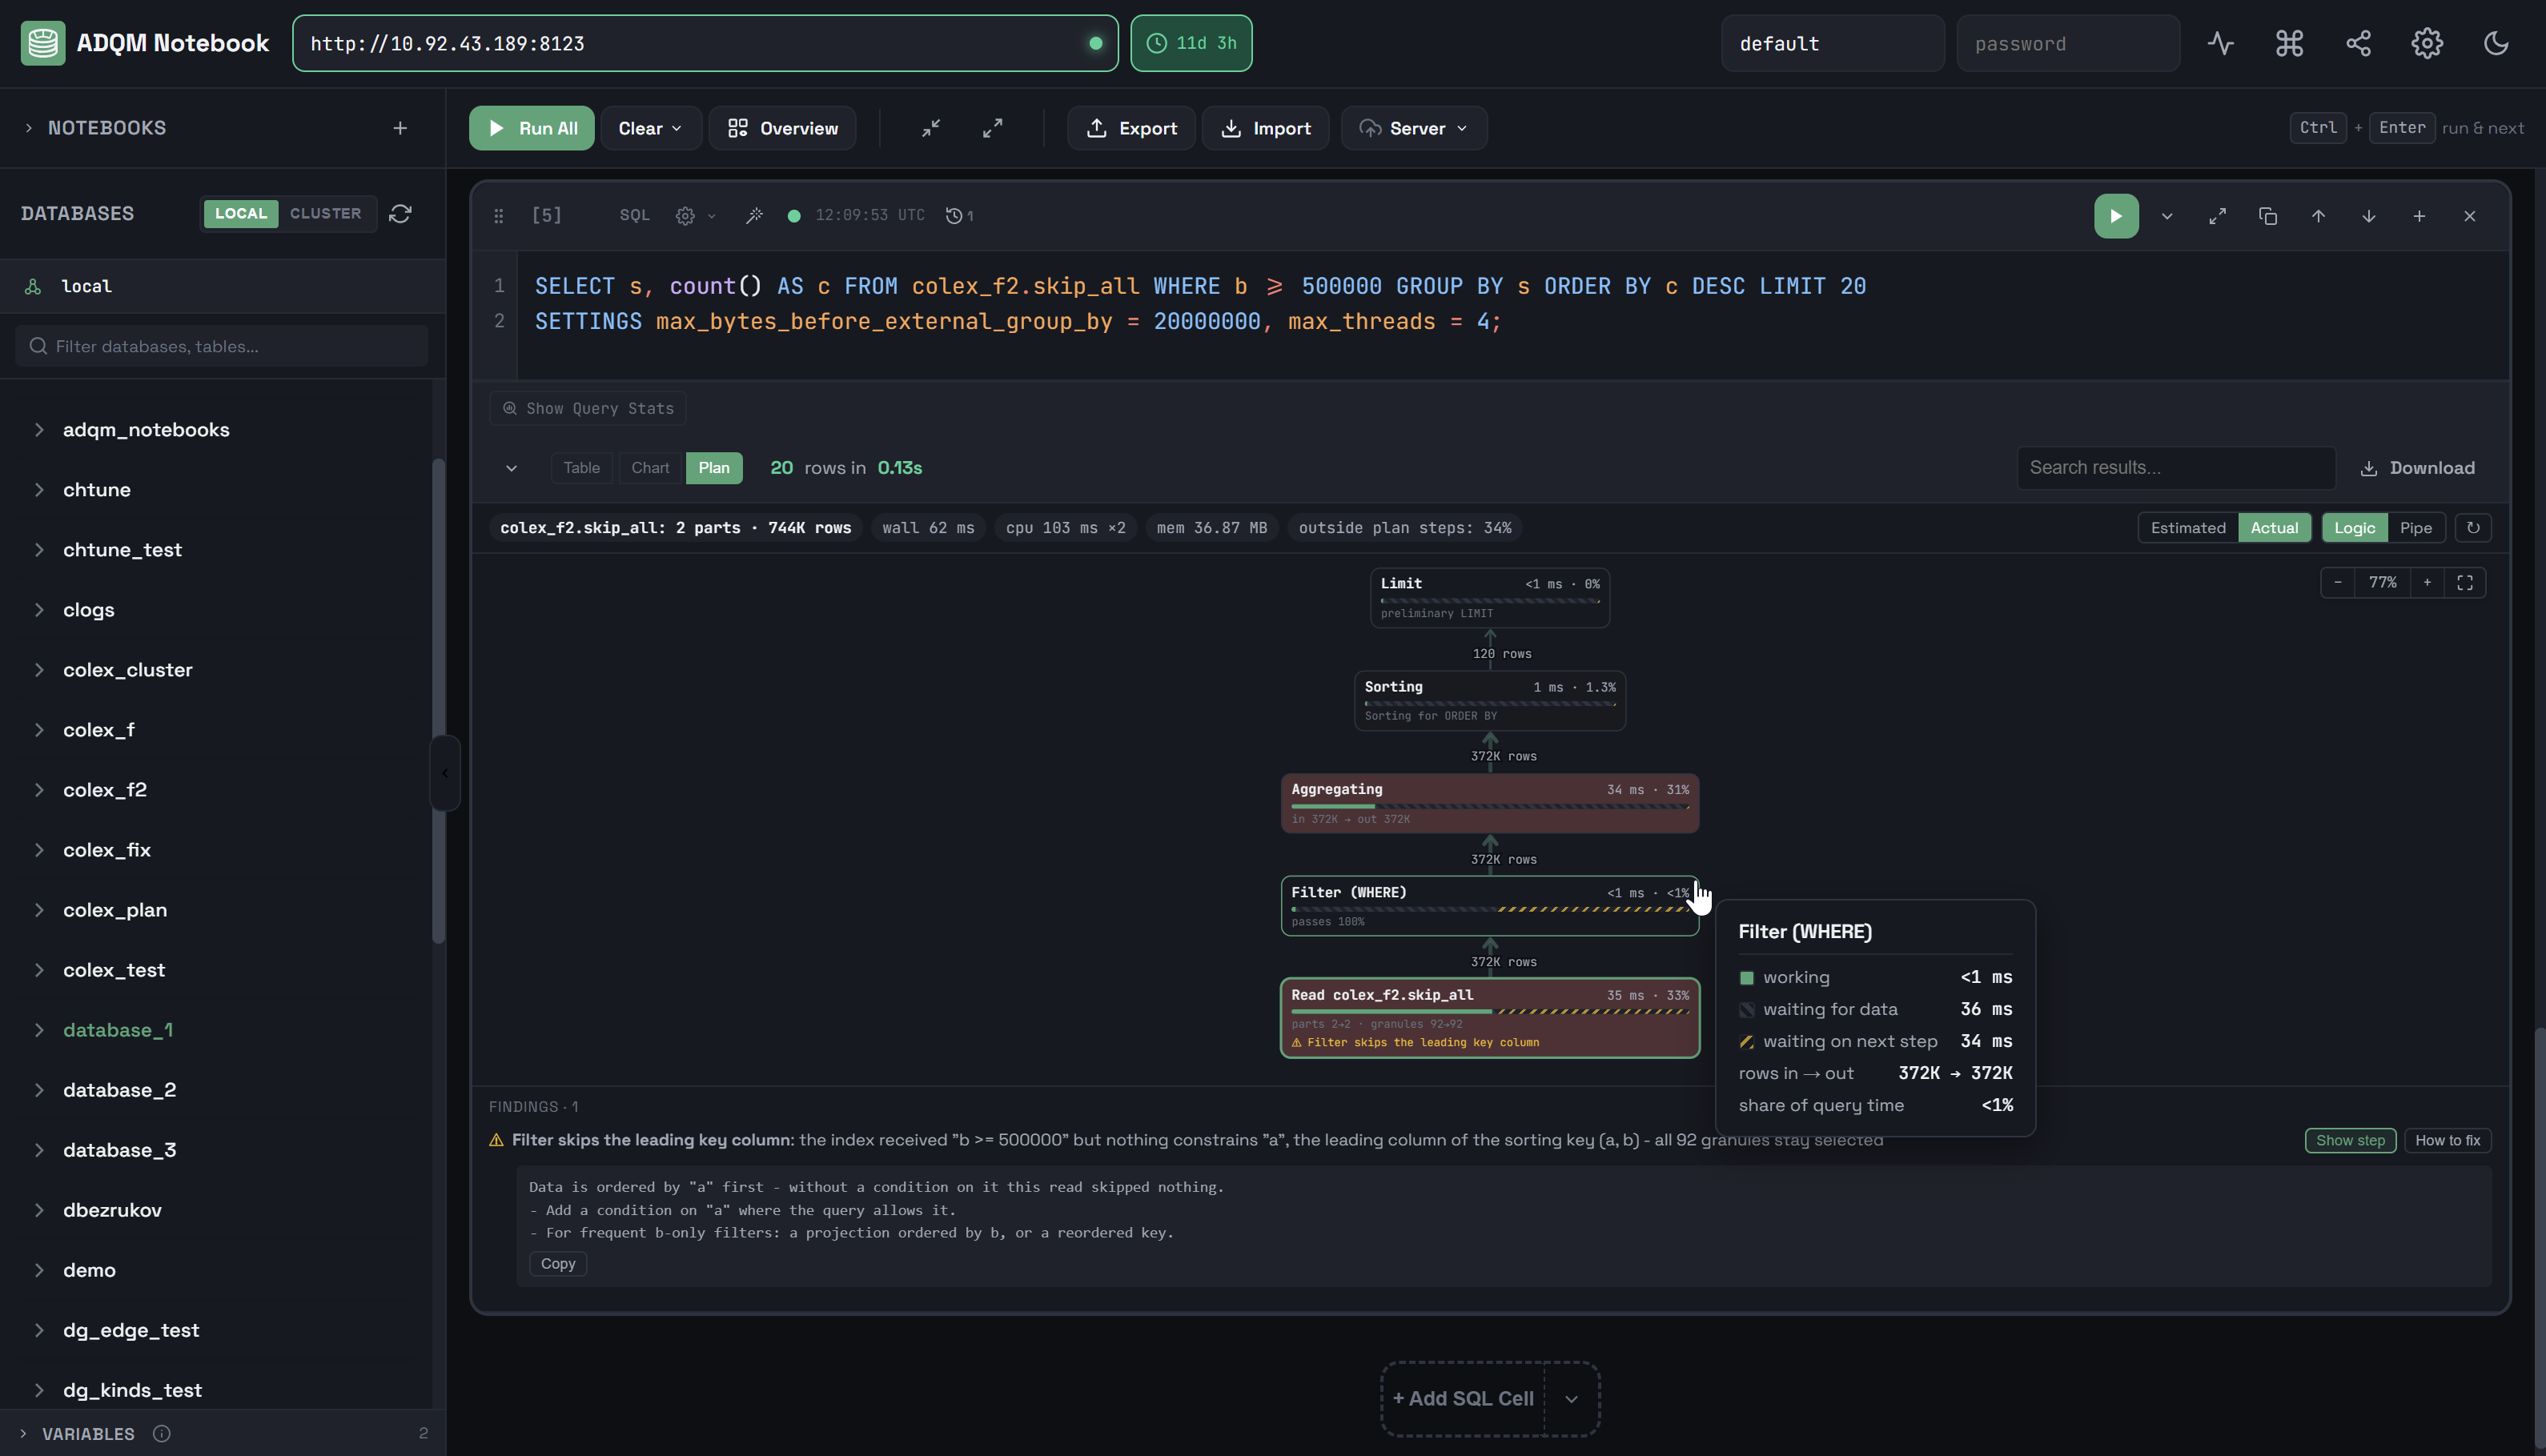Expand all cells with outward-arrows icon
The height and width of the screenshot is (1456, 2546).
(x=992, y=128)
